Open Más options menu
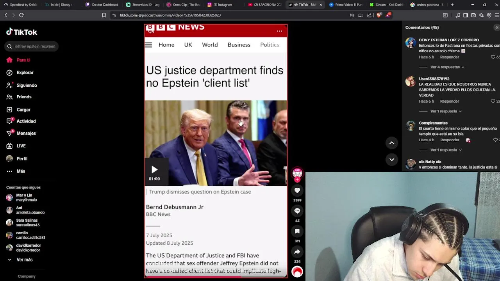The width and height of the screenshot is (500, 281). point(16,171)
